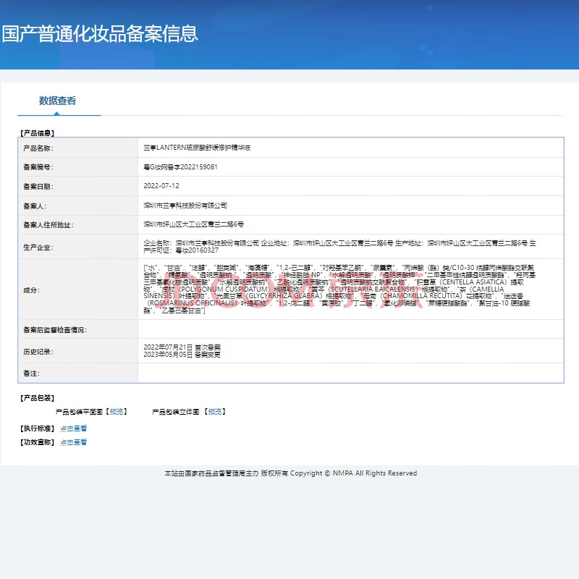
Task: Click the product name value 兰亭LANTERN
Action: [197, 148]
